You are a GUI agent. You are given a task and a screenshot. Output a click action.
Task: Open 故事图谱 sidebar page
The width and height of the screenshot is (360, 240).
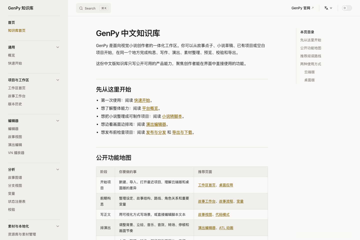point(15,177)
